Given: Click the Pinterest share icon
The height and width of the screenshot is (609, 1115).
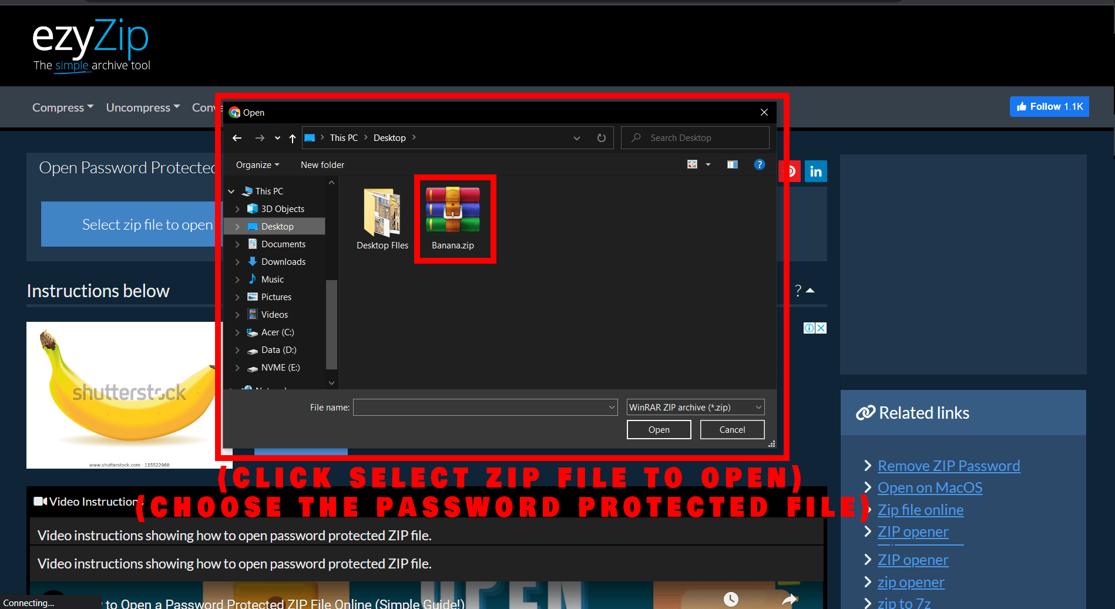Looking at the screenshot, I should 790,171.
